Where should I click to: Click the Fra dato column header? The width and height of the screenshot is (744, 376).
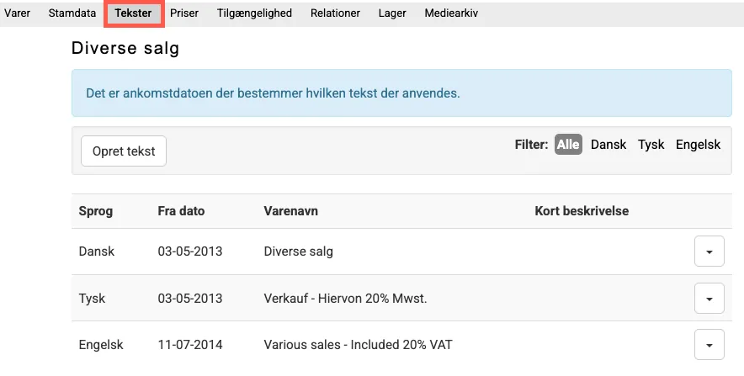(181, 211)
